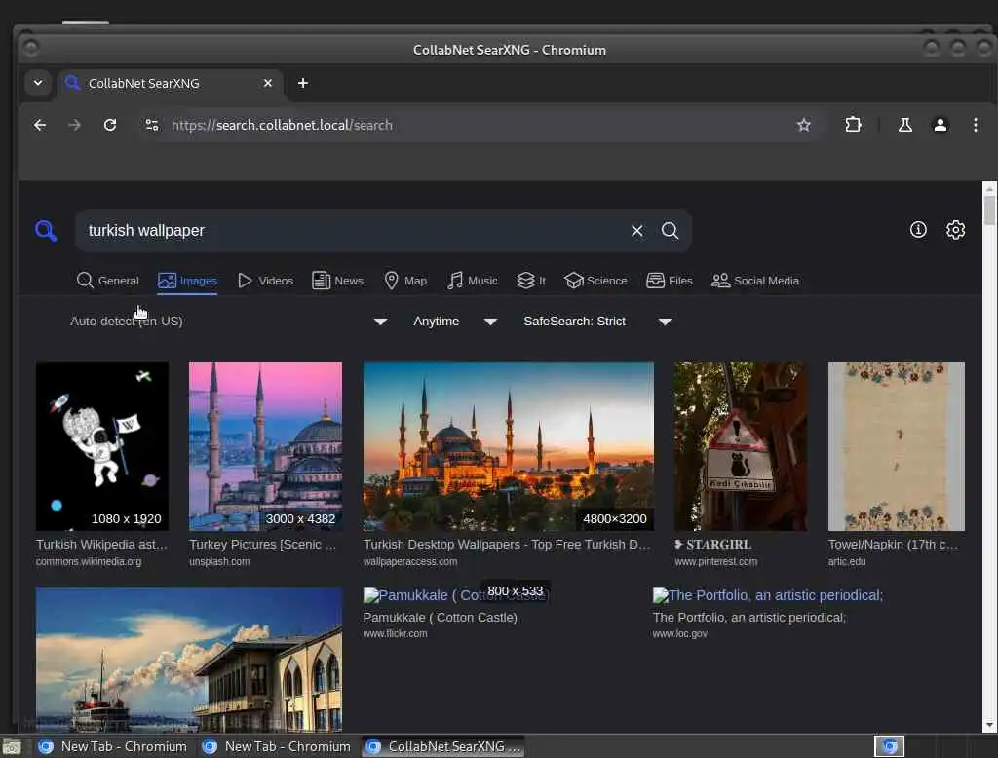Reload the current page
This screenshot has width=998, height=758.
[x=110, y=125]
